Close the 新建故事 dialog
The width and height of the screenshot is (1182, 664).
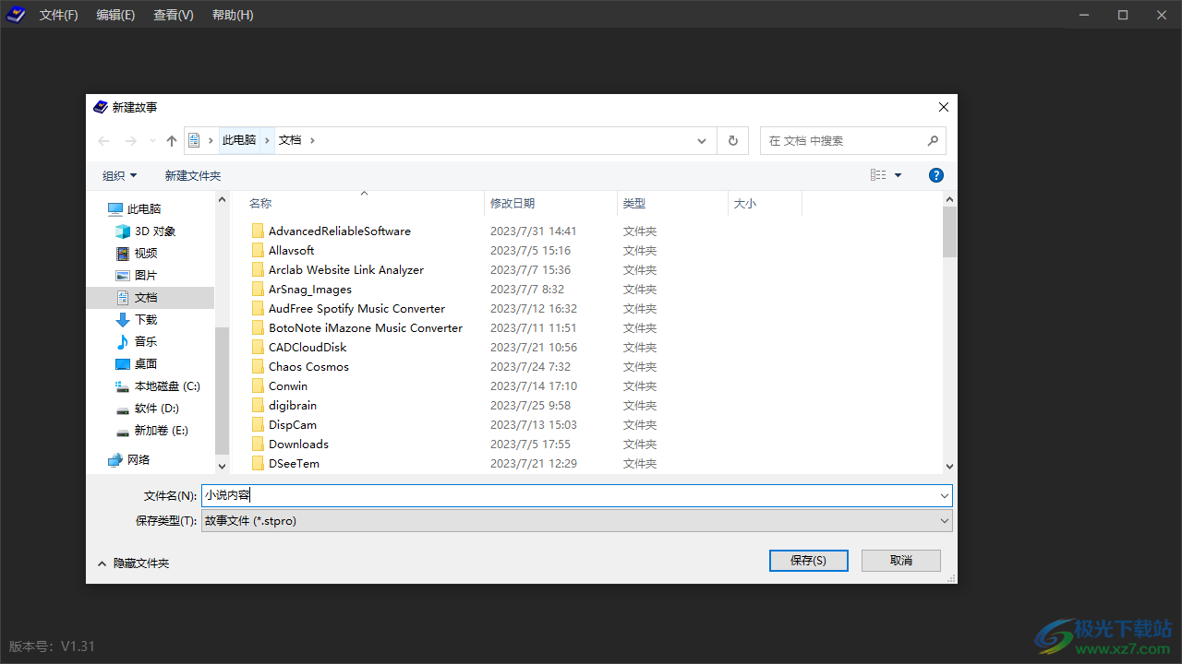coord(944,107)
